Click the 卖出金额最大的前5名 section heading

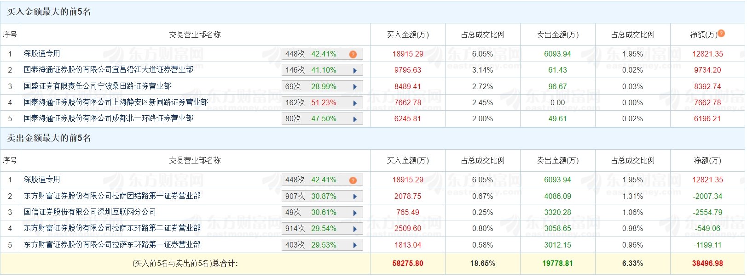pos(49,138)
